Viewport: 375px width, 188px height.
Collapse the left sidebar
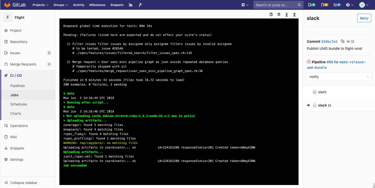21,183
